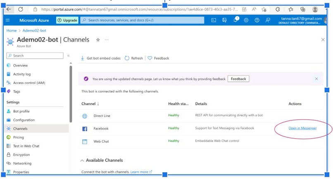Click Feedback with heart icon in toolbar
Image resolution: width=333 pixels, height=180 pixels.
(x=158, y=58)
